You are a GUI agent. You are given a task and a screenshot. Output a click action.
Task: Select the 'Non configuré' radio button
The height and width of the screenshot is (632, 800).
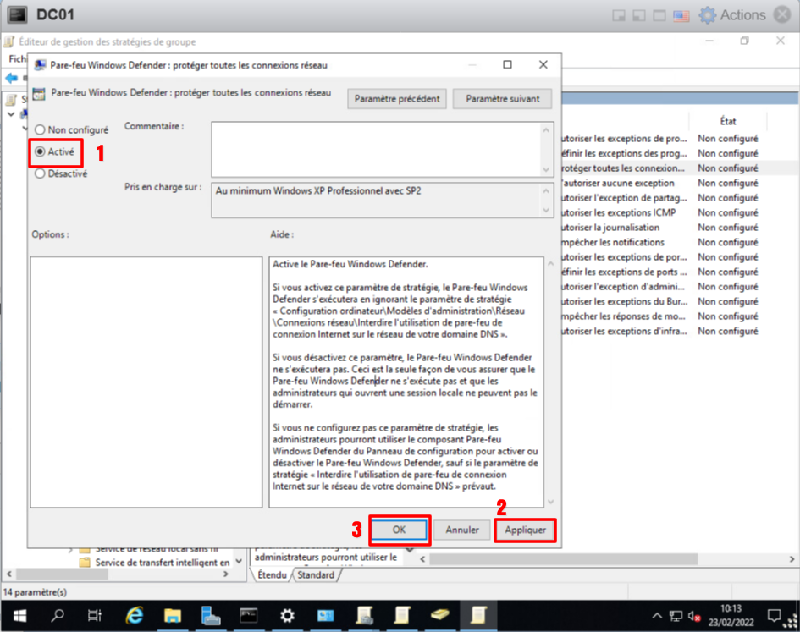(x=40, y=130)
